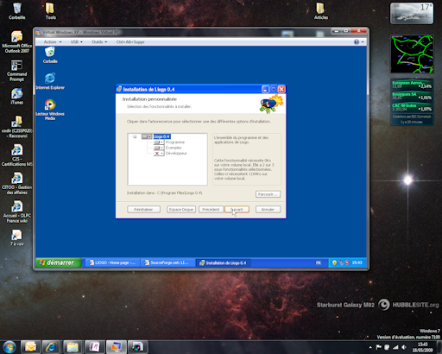
Task: Click the weather gadget showing 17°
Action: [412, 13]
